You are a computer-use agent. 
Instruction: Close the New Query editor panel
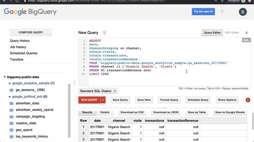click(x=246, y=33)
